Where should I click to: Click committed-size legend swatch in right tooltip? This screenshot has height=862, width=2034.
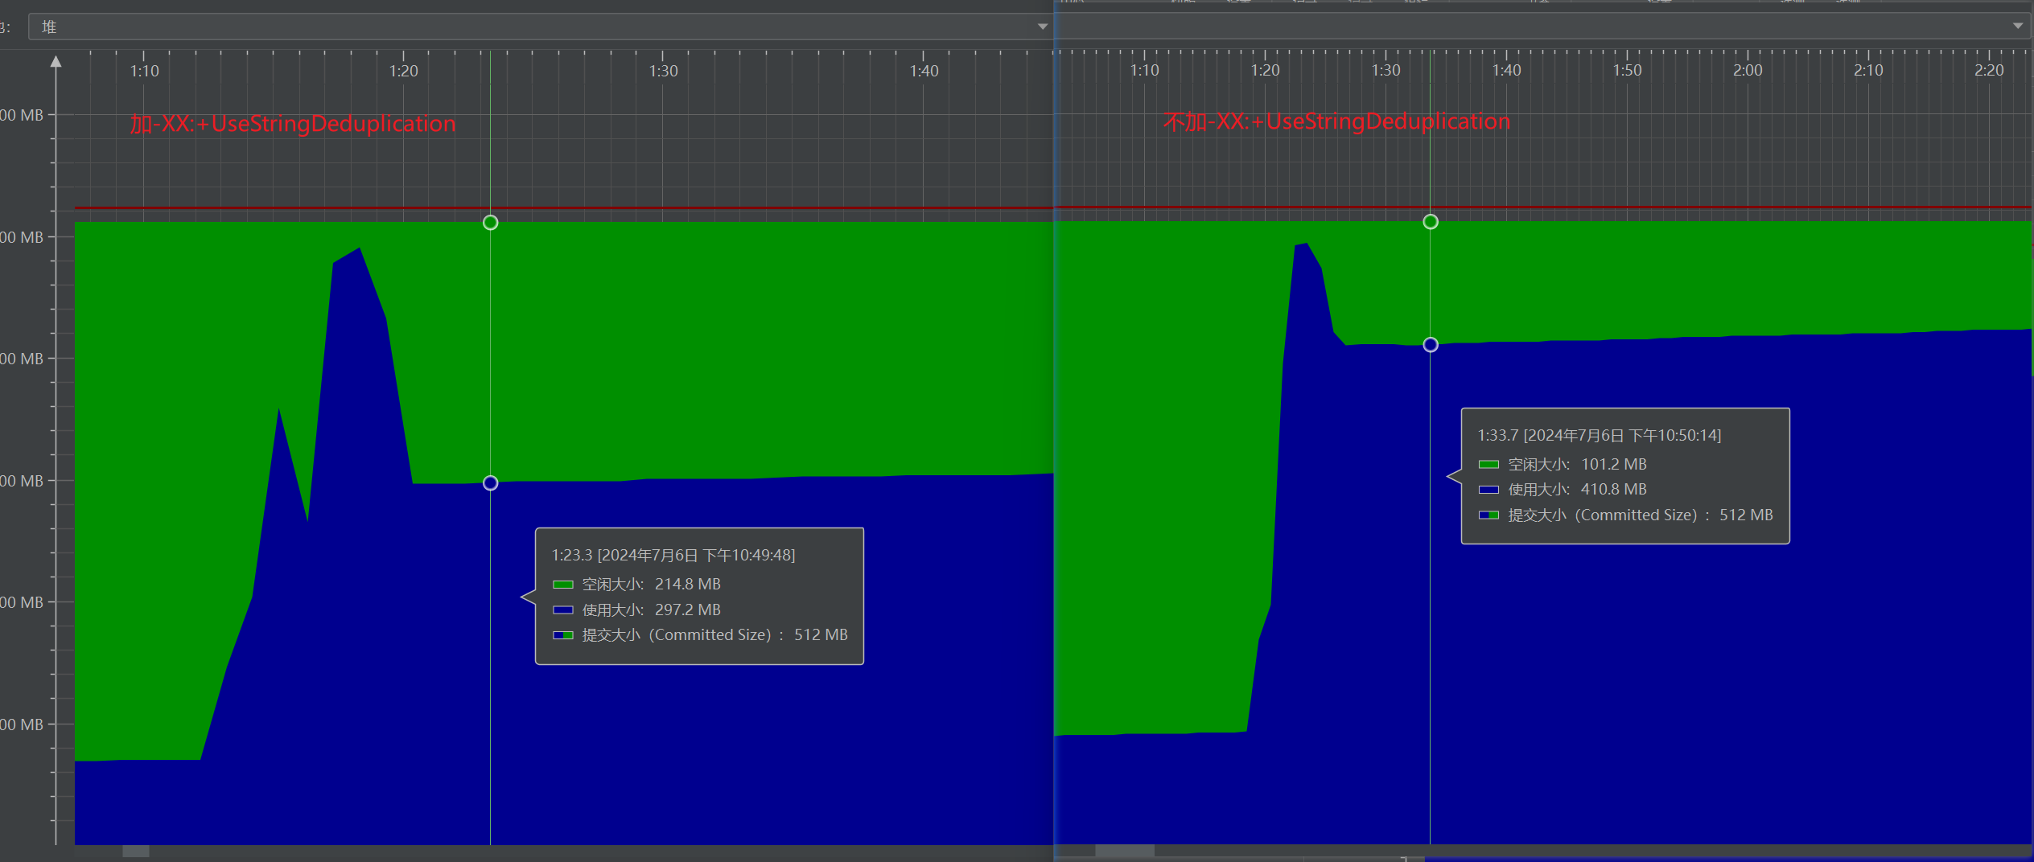point(1488,515)
